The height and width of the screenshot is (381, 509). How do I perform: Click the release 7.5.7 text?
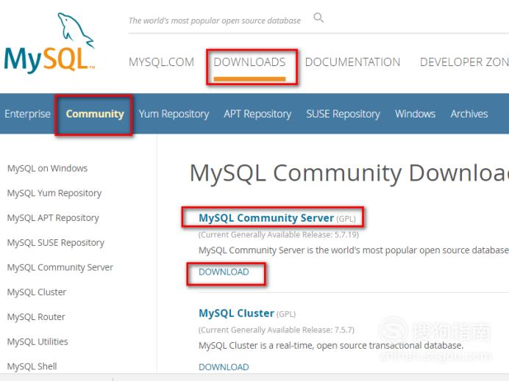click(277, 330)
